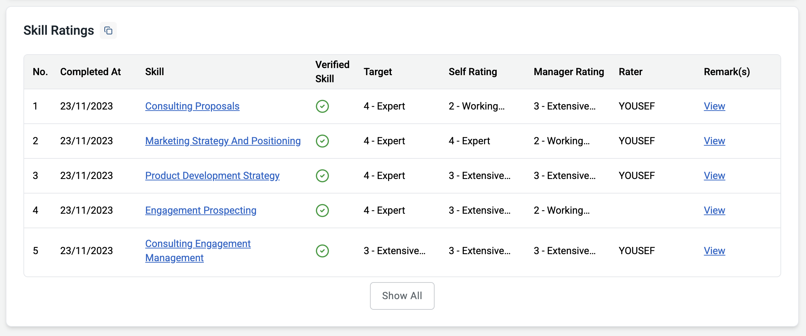Viewport: 806px width, 336px height.
Task: Open the Consulting Proposals skill link
Action: point(192,106)
